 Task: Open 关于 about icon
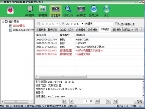[x=106, y=11]
